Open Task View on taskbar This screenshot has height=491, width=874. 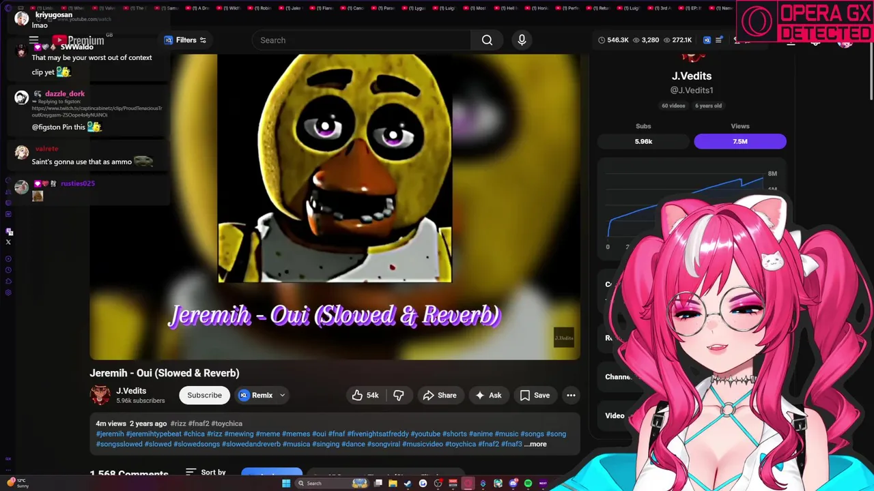(x=378, y=483)
